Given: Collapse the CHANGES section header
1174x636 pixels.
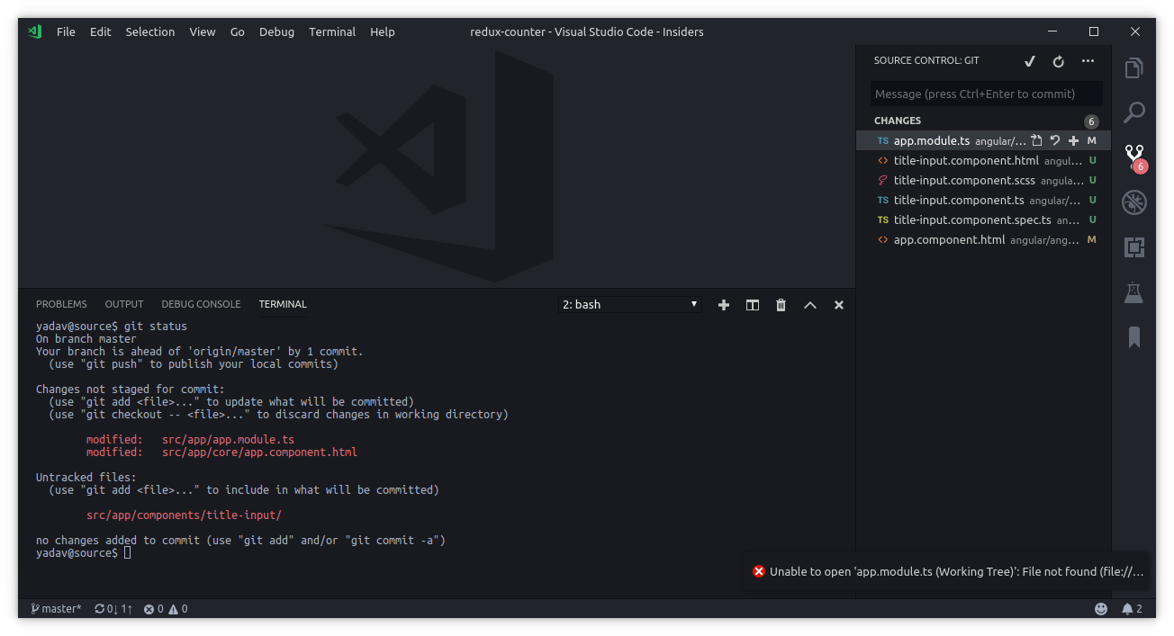Looking at the screenshot, I should tap(898, 121).
